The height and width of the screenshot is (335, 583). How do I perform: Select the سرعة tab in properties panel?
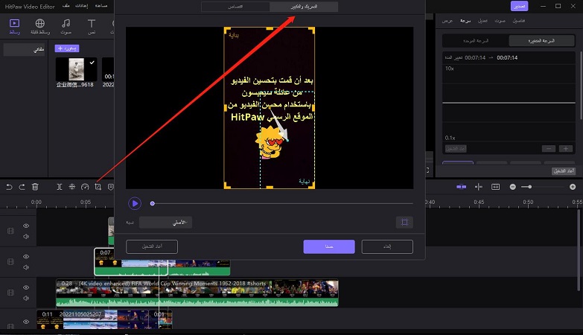[x=465, y=21]
